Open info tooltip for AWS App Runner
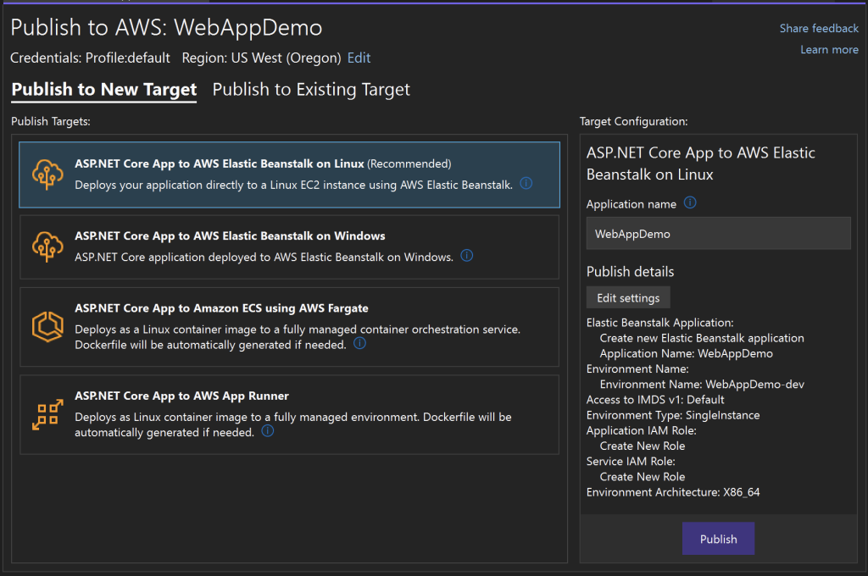The image size is (868, 576). tap(268, 431)
